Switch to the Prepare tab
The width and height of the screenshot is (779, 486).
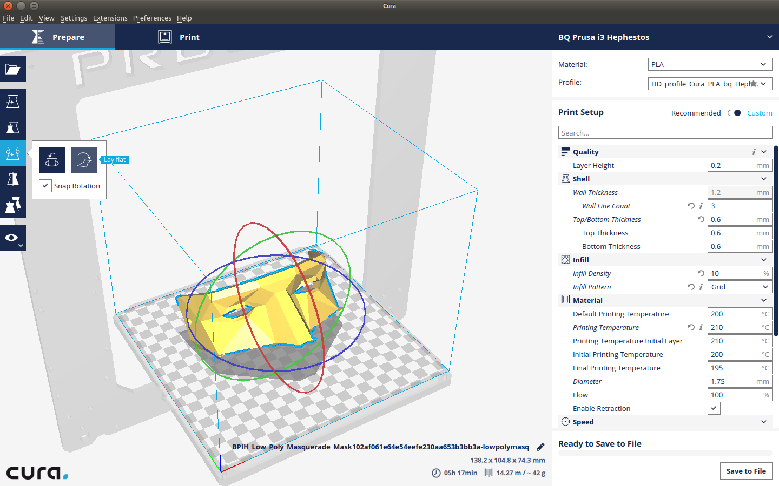point(57,37)
